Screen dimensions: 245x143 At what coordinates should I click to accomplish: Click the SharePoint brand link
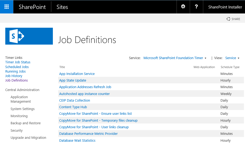(x=32, y=7)
